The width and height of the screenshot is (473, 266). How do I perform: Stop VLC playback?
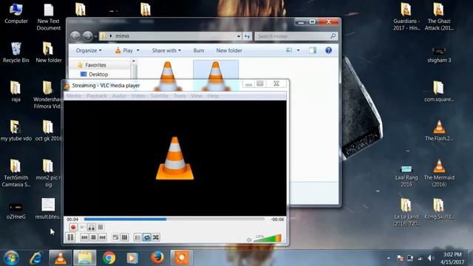click(94, 237)
